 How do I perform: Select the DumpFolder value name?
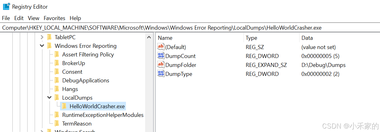(x=181, y=65)
